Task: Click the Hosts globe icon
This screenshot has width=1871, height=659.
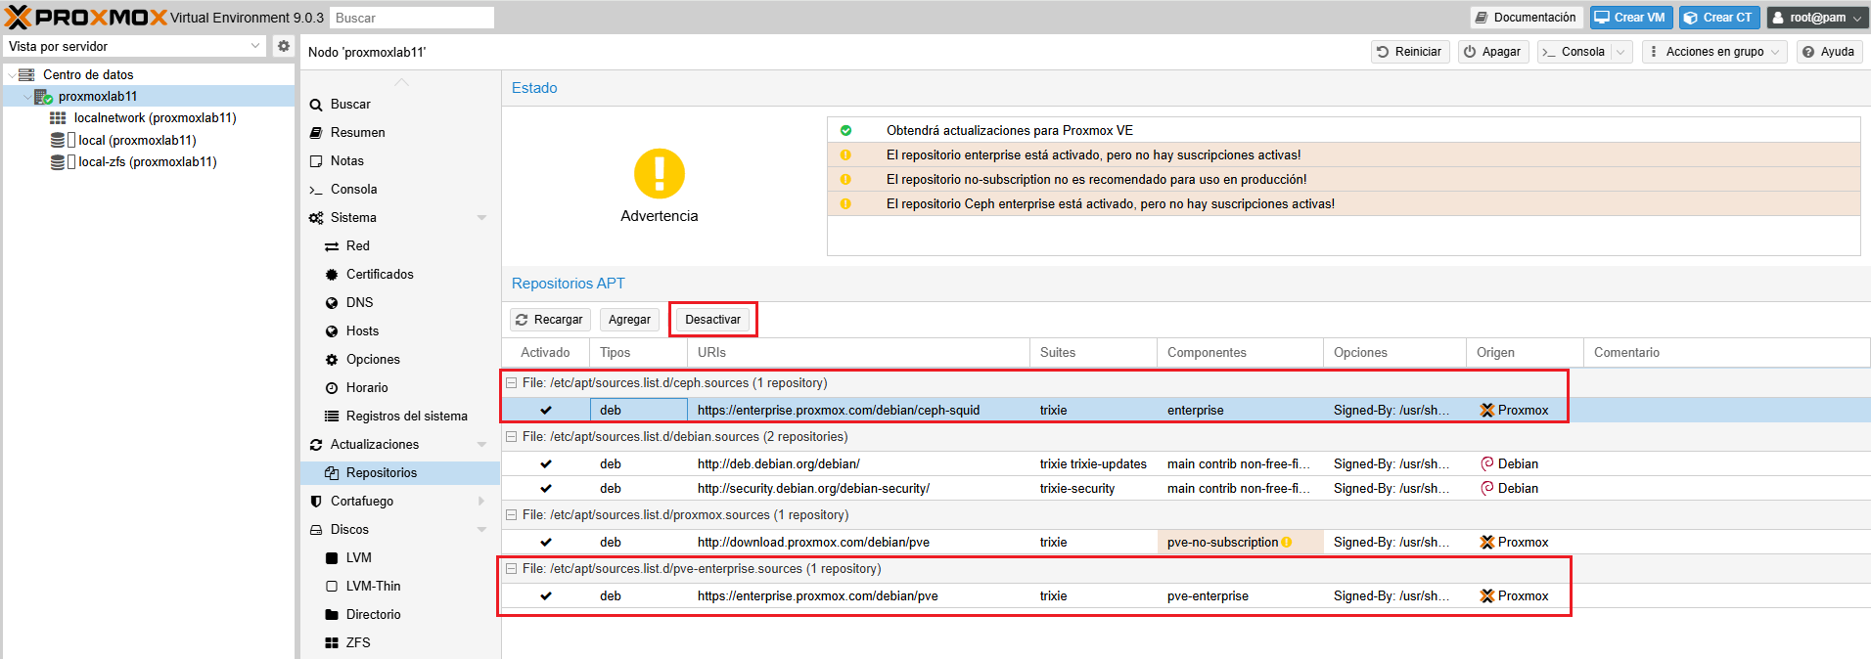Action: point(332,331)
